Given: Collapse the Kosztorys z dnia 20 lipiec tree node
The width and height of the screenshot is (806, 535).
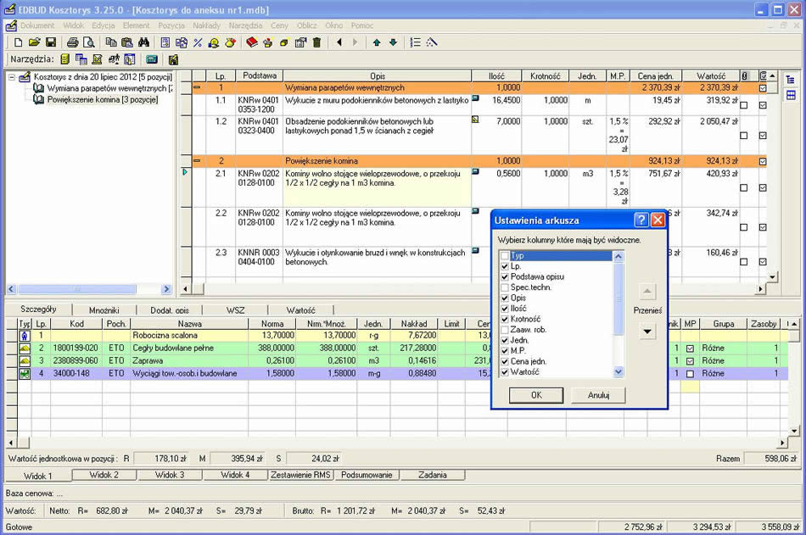Looking at the screenshot, I should pos(11,77).
